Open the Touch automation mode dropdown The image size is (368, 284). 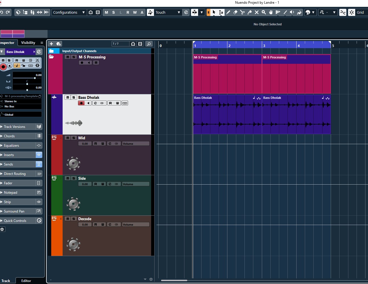click(168, 12)
